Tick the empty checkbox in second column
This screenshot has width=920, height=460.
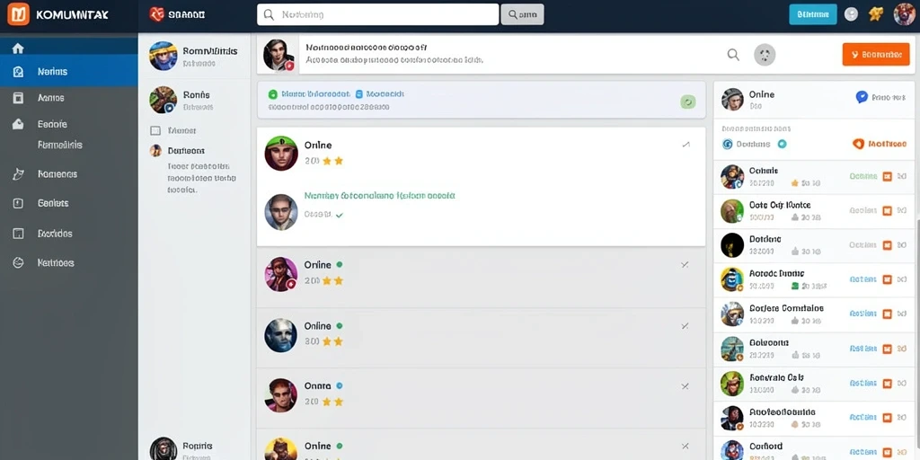pyautogui.click(x=155, y=131)
